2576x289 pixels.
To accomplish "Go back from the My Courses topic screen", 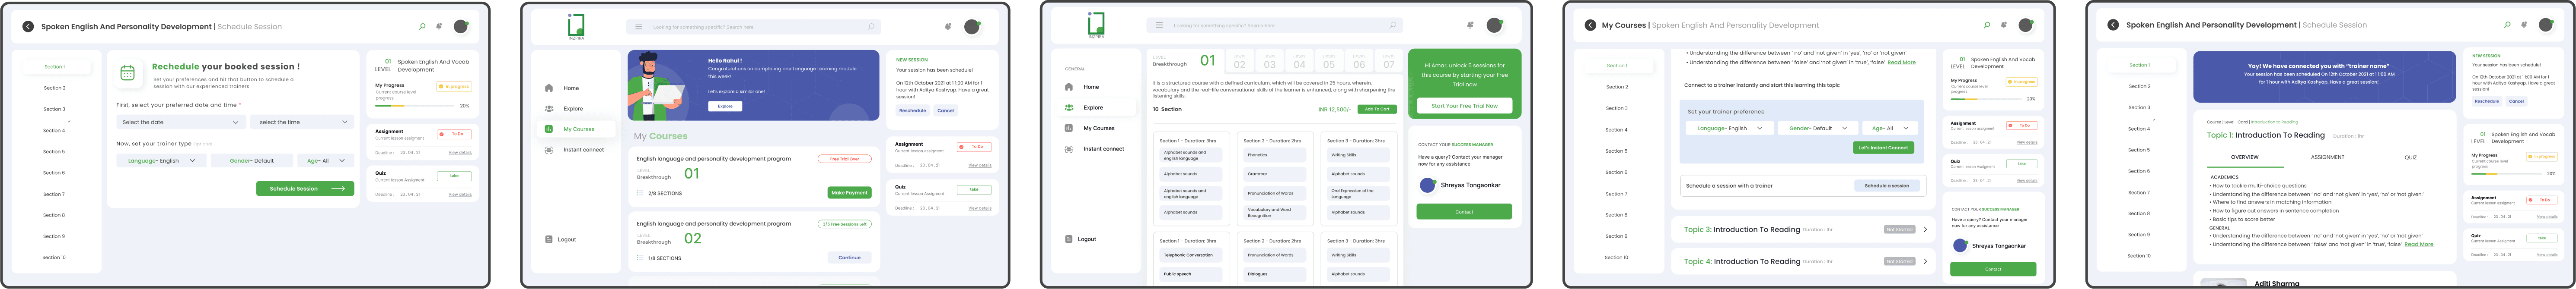I will pyautogui.click(x=1590, y=25).
